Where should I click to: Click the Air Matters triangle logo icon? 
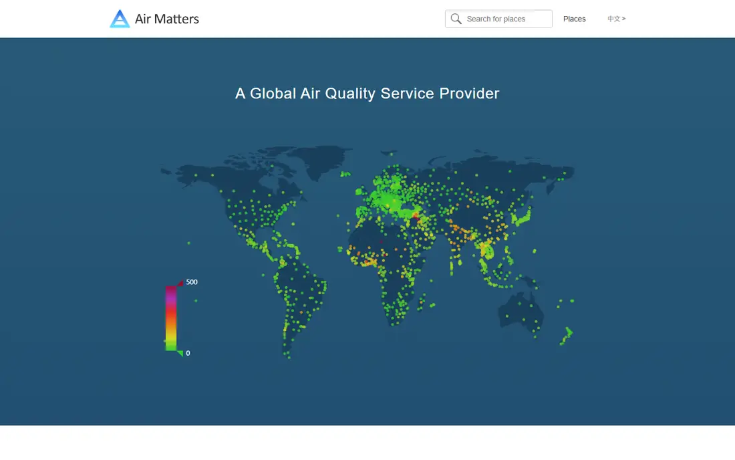tap(120, 19)
